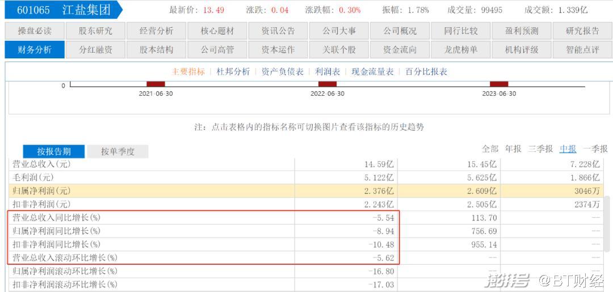Image resolution: width=613 pixels, height=292 pixels.
Task: Open the 资产负债表 link
Action: click(x=282, y=72)
